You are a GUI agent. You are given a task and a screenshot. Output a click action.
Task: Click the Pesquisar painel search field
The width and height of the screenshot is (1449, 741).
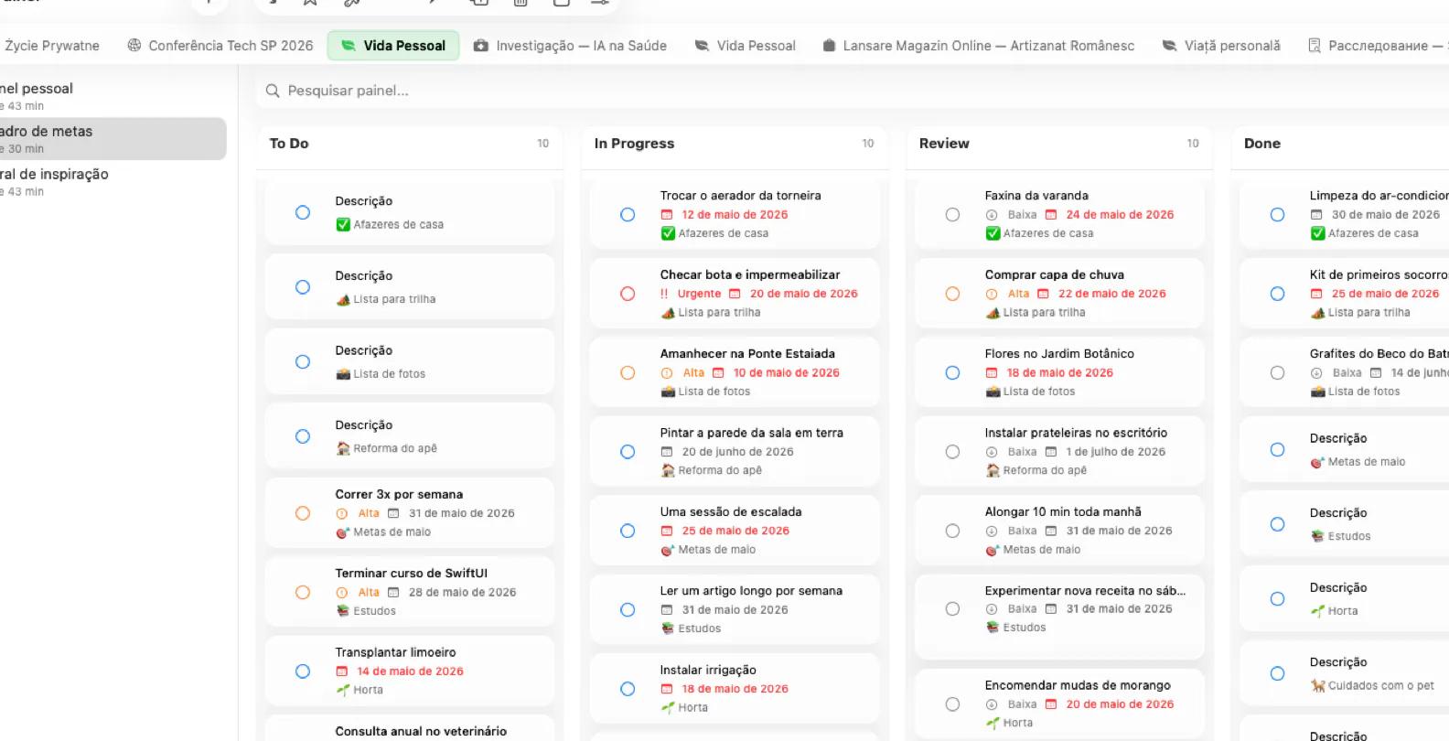(851, 91)
